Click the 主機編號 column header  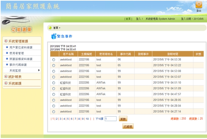tap(86, 54)
